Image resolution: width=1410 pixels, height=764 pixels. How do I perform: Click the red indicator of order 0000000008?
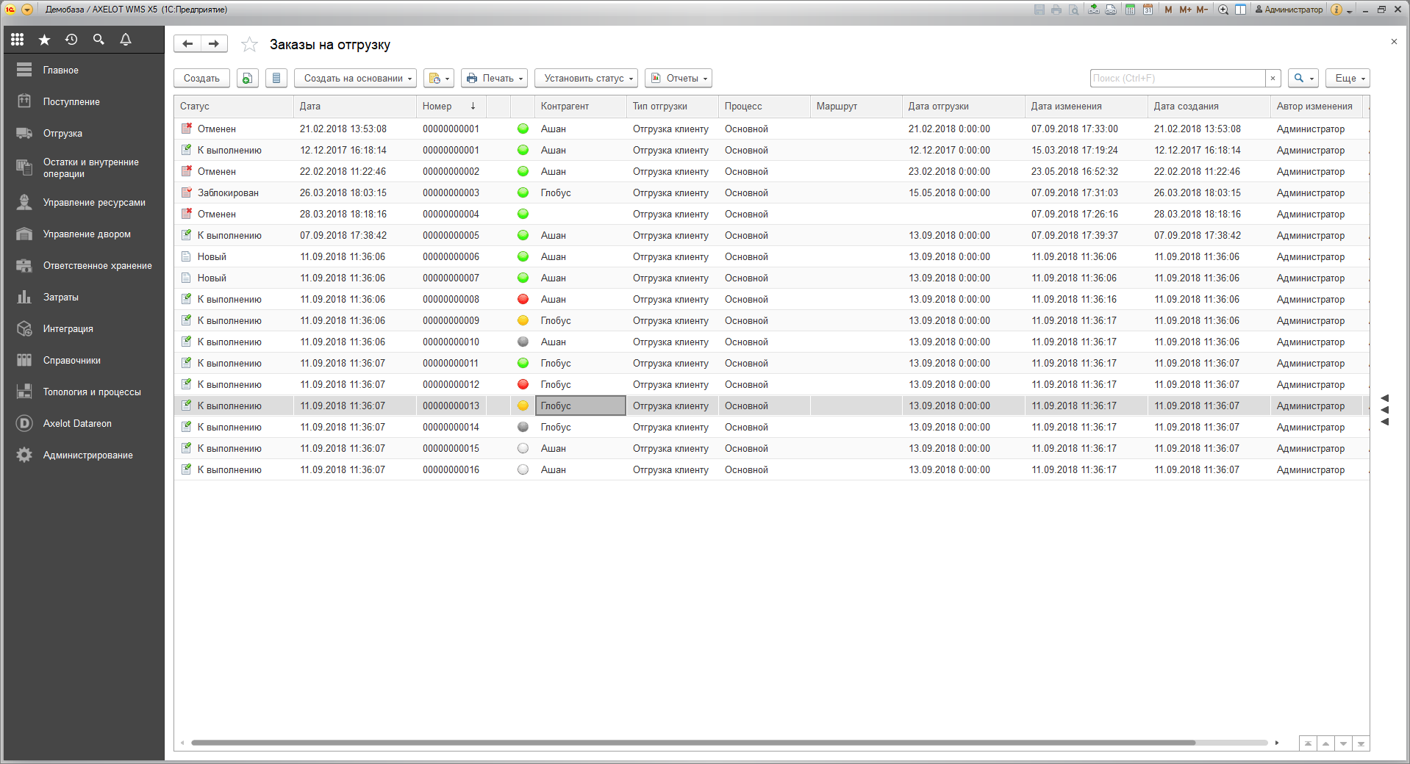523,299
